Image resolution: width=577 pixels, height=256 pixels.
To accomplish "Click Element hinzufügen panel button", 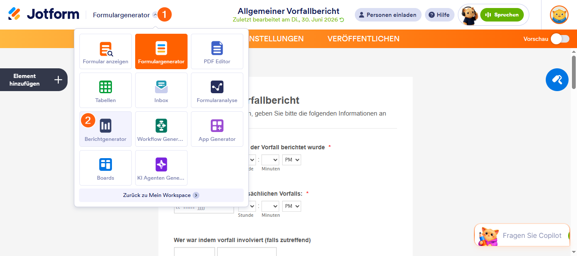I will (34, 80).
